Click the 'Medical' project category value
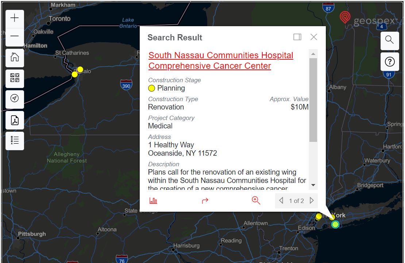This screenshot has width=405, height=263. click(160, 126)
